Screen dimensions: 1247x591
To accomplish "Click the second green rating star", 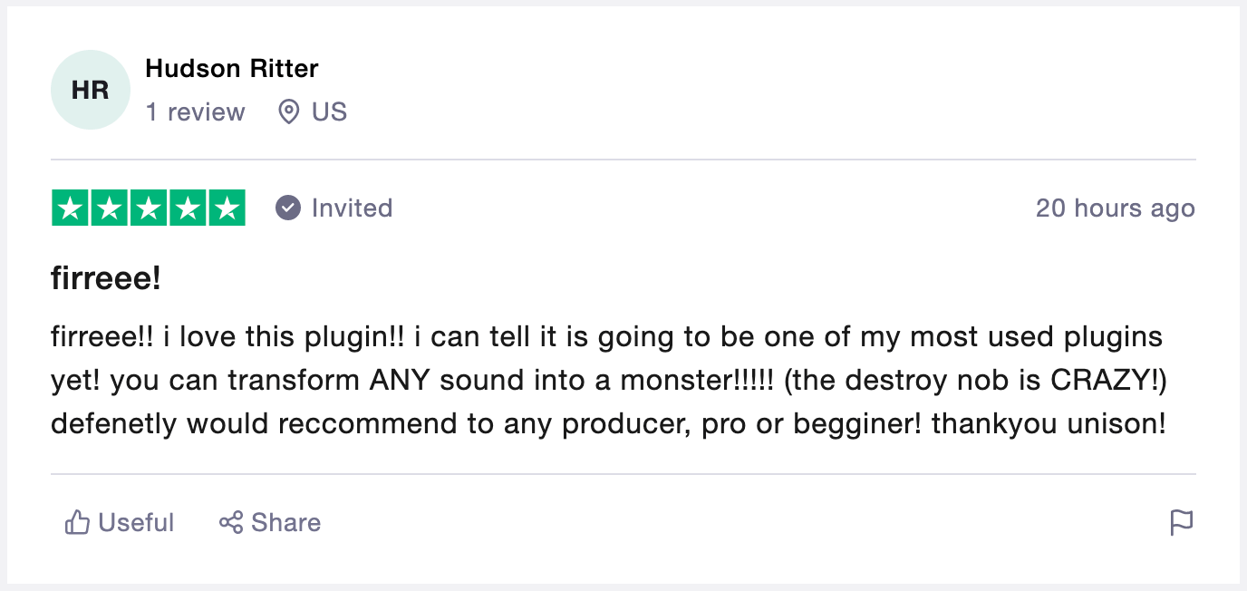I will tap(110, 208).
